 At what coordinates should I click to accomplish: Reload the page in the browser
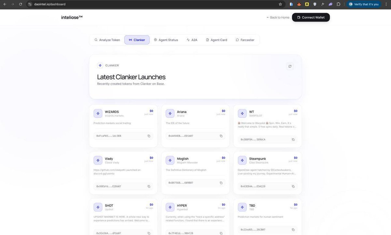[21, 4]
